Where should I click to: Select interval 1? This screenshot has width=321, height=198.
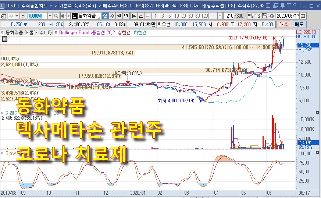click(x=156, y=16)
